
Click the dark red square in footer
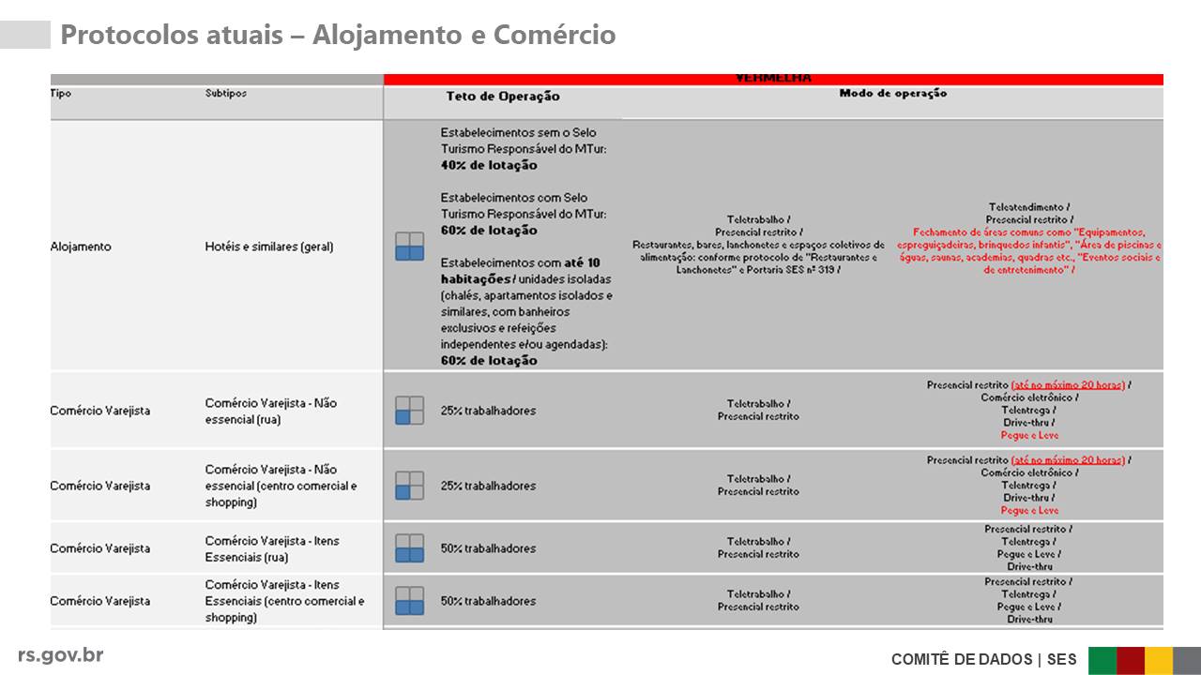1131,660
